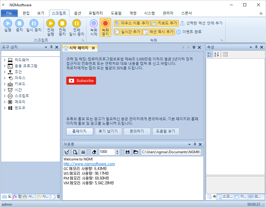The height and width of the screenshot is (208, 266).
Task: Open document list dropdown in tab bar
Action: click(x=194, y=48)
